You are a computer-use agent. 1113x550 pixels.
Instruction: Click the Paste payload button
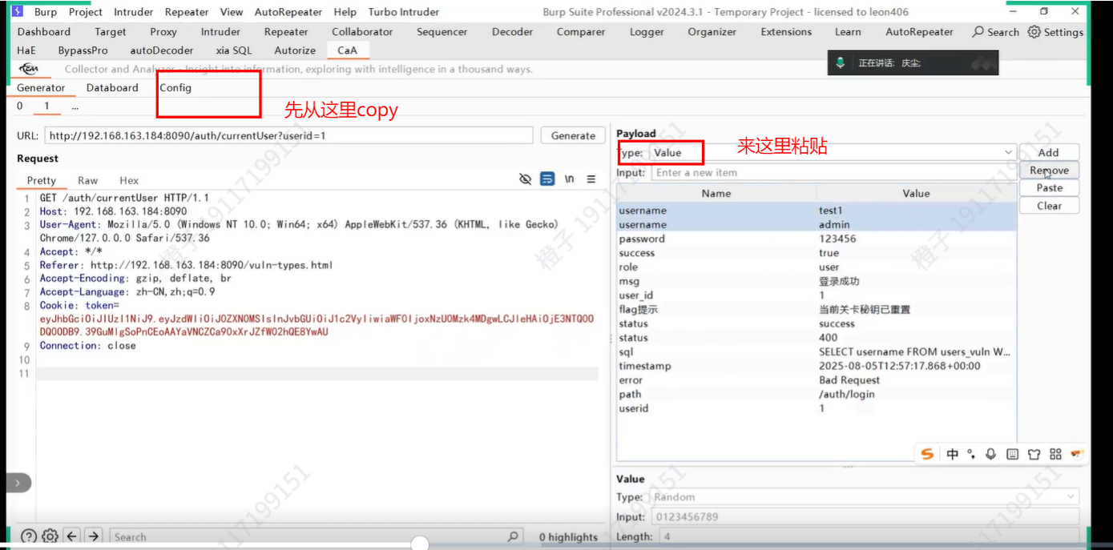pyautogui.click(x=1049, y=187)
